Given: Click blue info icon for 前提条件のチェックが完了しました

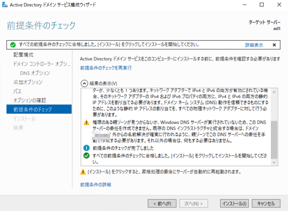Looking at the screenshot, I should pyautogui.click(x=86, y=148).
